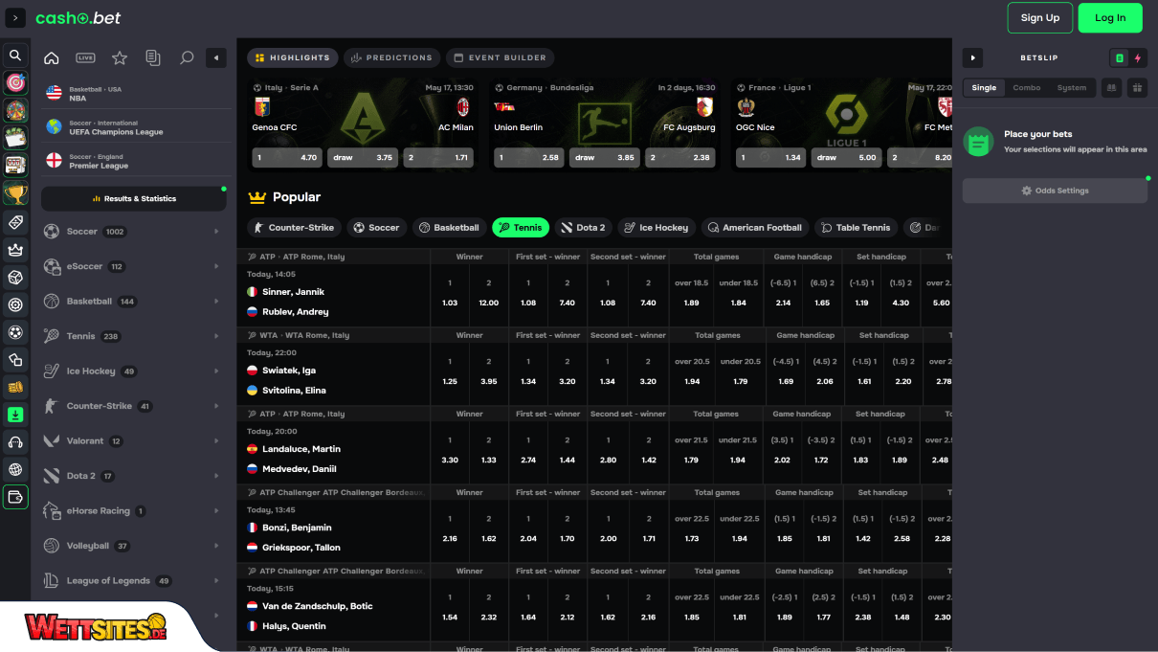This screenshot has width=1158, height=652.
Task: Filter Popular by Table Tennis
Action: click(856, 228)
